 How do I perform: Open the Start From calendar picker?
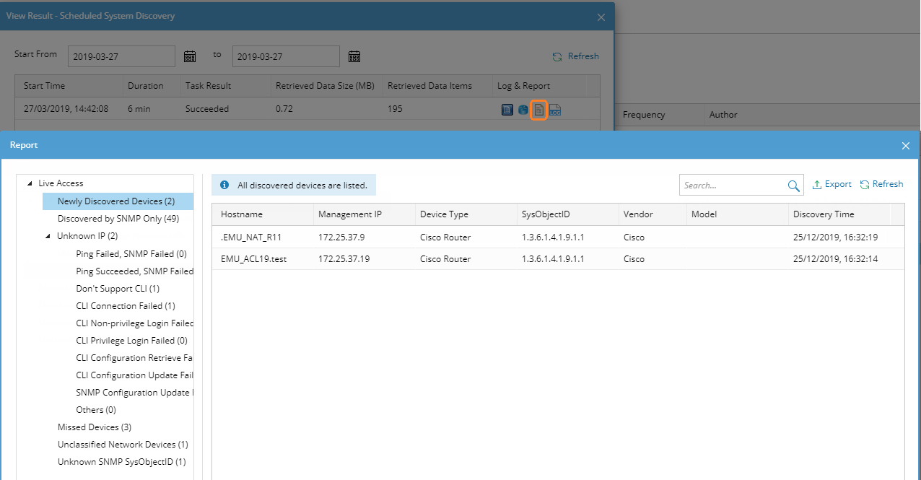coord(190,56)
